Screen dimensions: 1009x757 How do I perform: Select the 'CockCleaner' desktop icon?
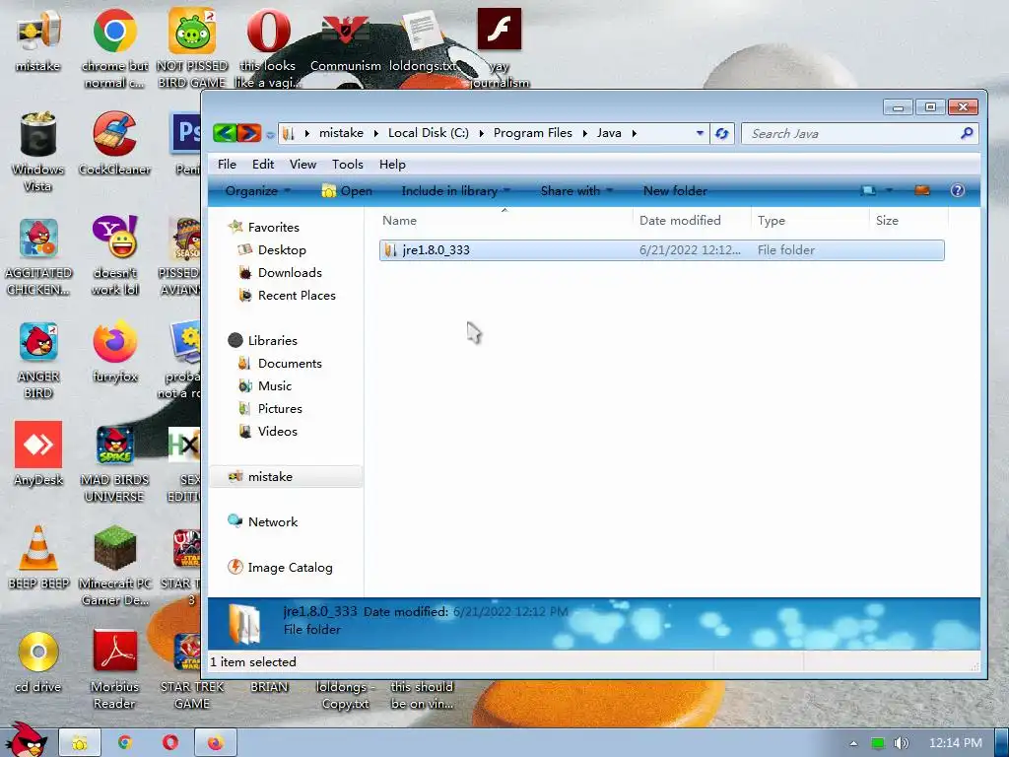click(114, 143)
